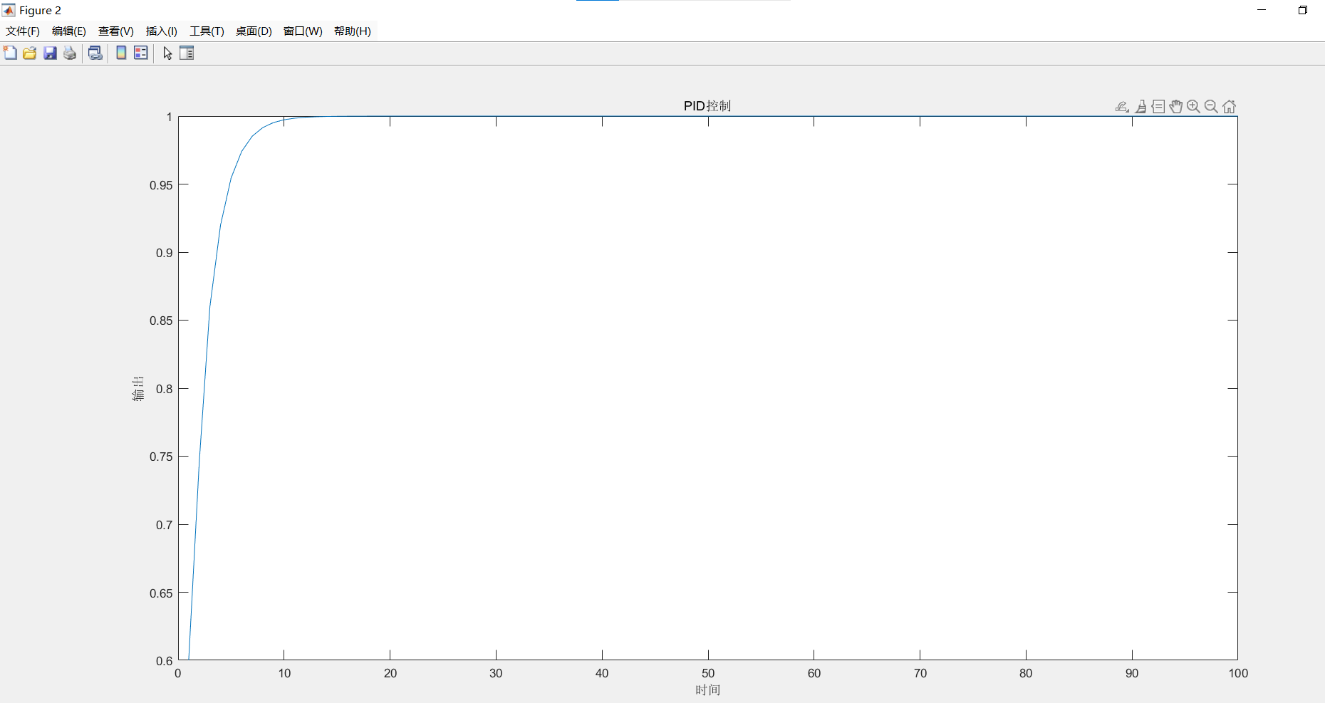Toggle zoom in mode
Viewport: 1325px width, 703px height.
pyautogui.click(x=1193, y=106)
